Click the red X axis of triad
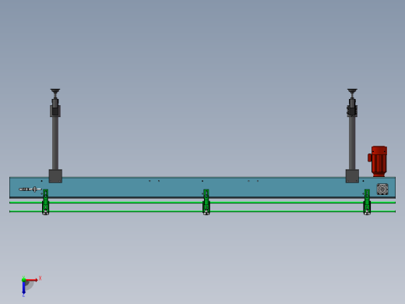Screen dimensions: 405x304 click(x=32, y=280)
